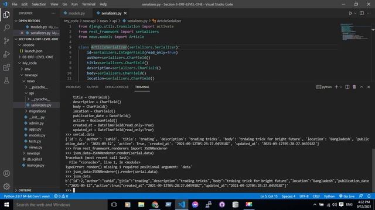The image size is (375, 210).
Task: Open errors and warnings in status bar
Action: 61,196
